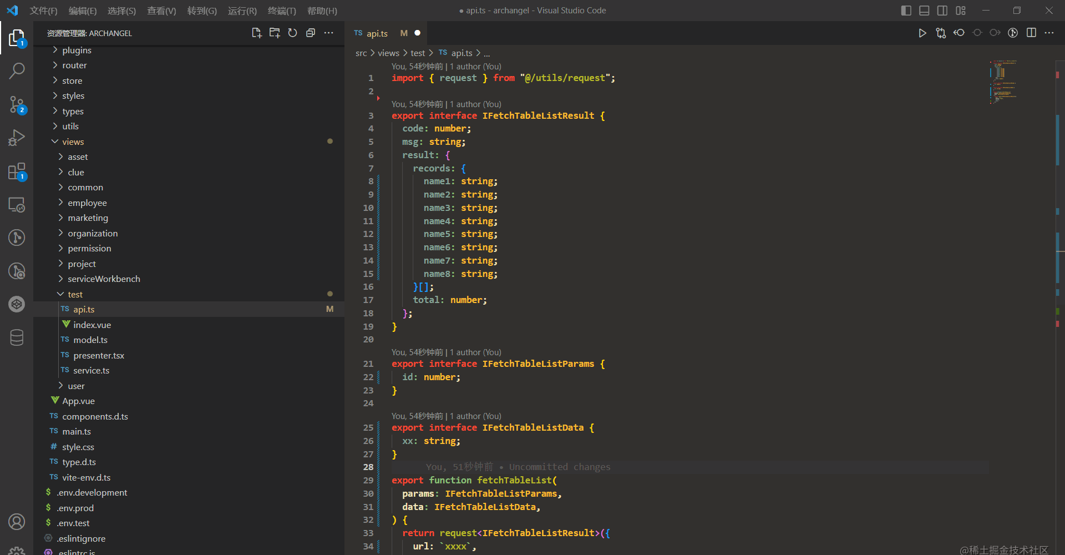Open the 编辑(E) menu

83,11
